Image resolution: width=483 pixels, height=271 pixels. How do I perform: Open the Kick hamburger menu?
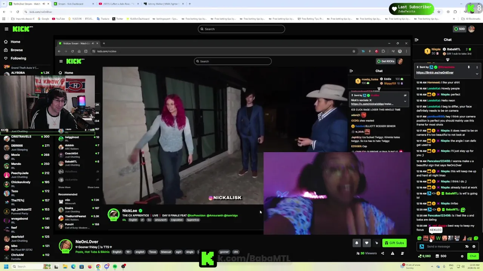tap(6, 29)
